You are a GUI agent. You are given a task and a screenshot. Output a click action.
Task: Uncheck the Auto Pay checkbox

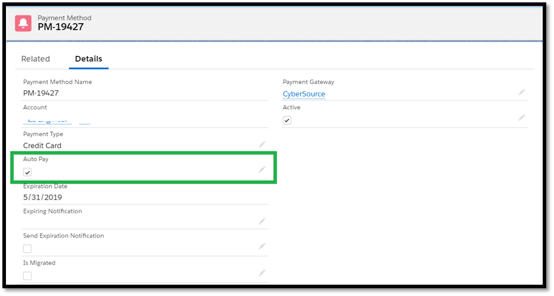(27, 172)
